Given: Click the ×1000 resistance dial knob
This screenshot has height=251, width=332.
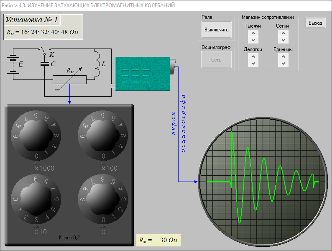Looking at the screenshot, I should [36, 135].
